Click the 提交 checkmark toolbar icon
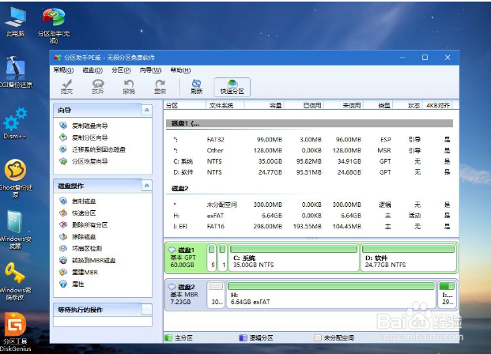Image resolution: width=491 pixels, height=354 pixels. (66, 87)
